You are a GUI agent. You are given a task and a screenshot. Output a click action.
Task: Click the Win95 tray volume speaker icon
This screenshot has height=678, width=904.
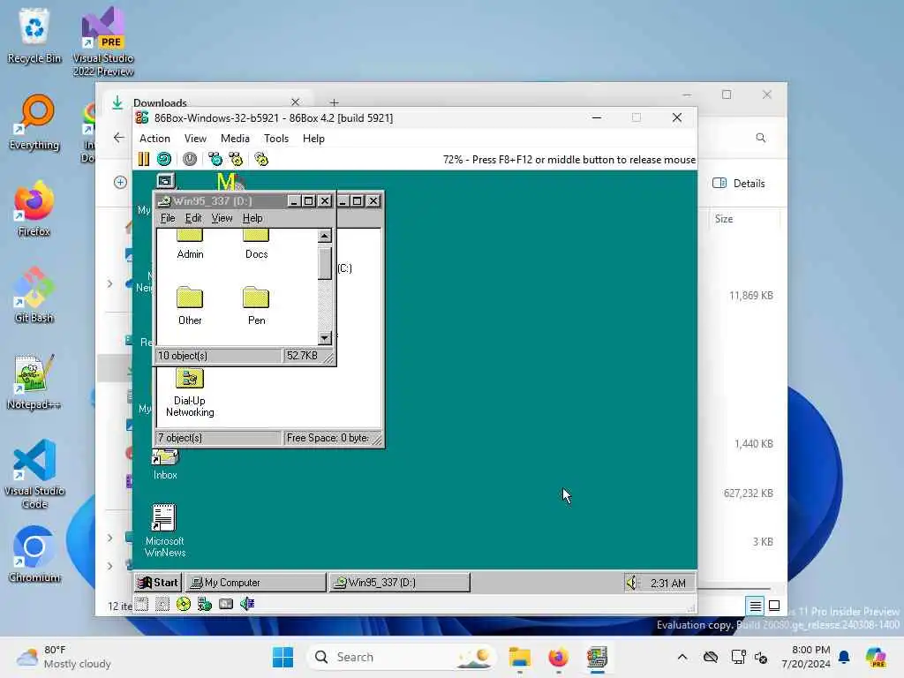632,583
